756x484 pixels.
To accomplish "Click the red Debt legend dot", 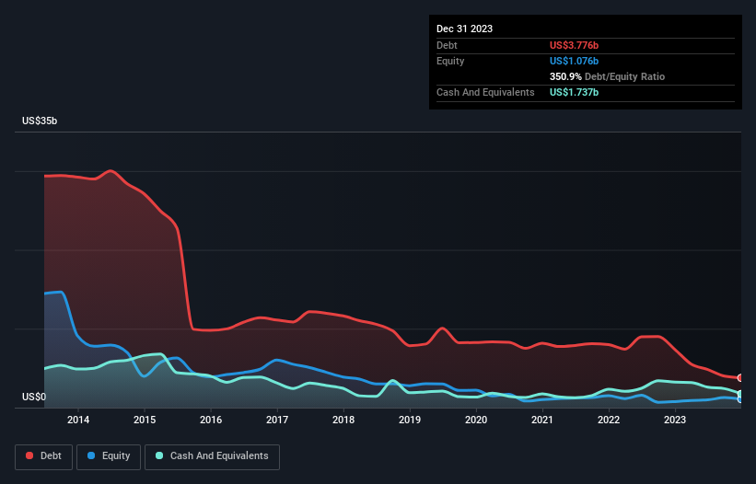I will (x=29, y=455).
